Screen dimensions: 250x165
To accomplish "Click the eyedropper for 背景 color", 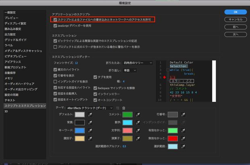I will coord(90,122).
